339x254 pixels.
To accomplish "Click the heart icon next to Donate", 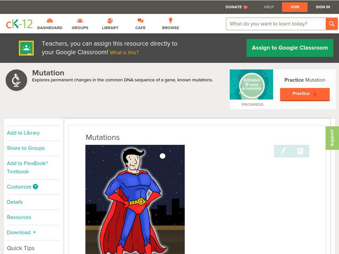I will [245, 7].
